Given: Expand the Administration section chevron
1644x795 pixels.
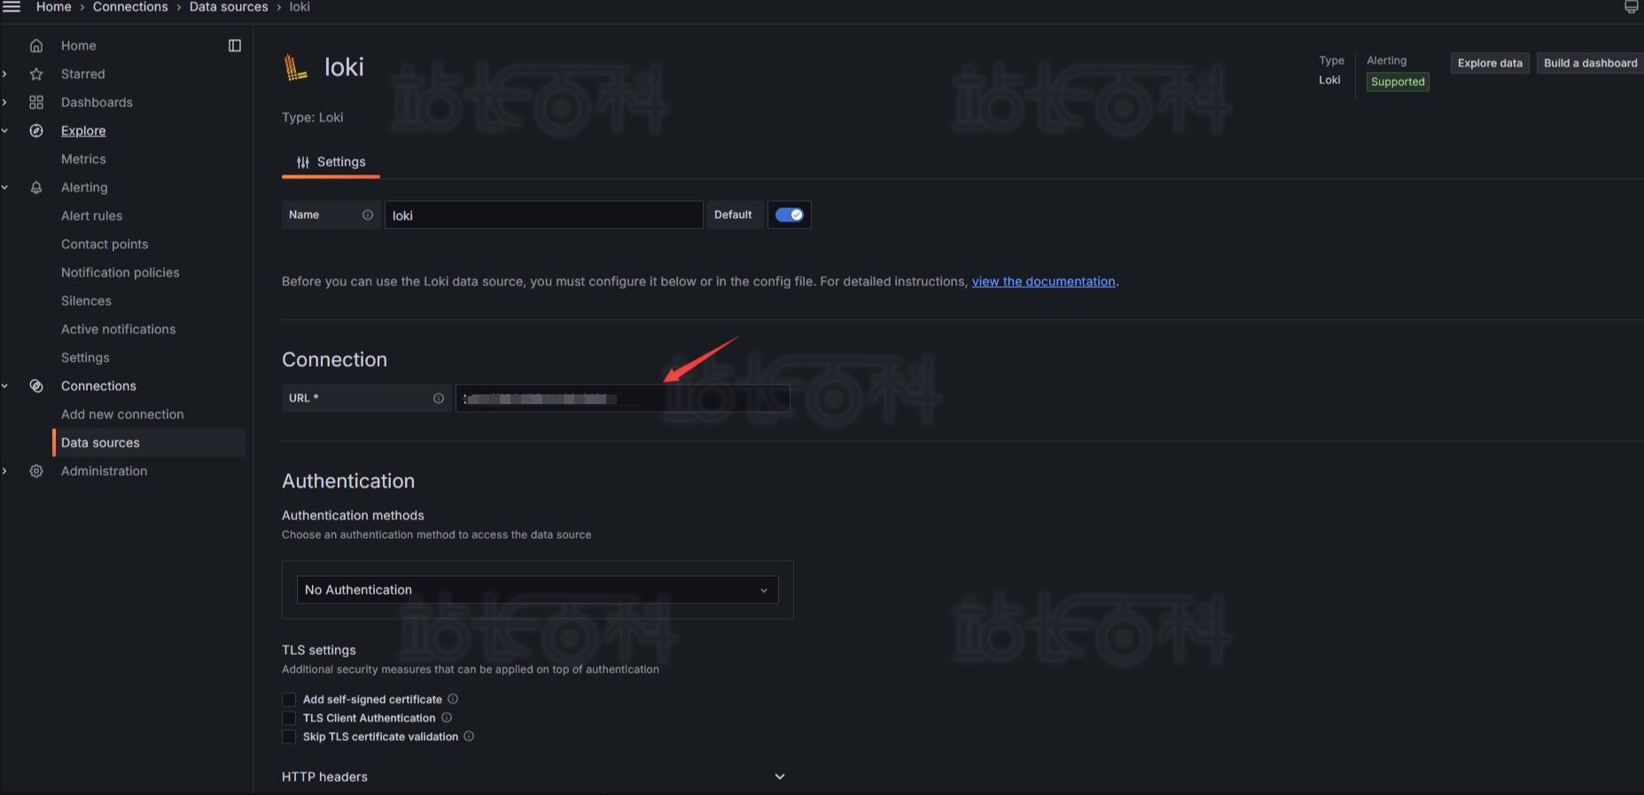Looking at the screenshot, I should 5,471.
